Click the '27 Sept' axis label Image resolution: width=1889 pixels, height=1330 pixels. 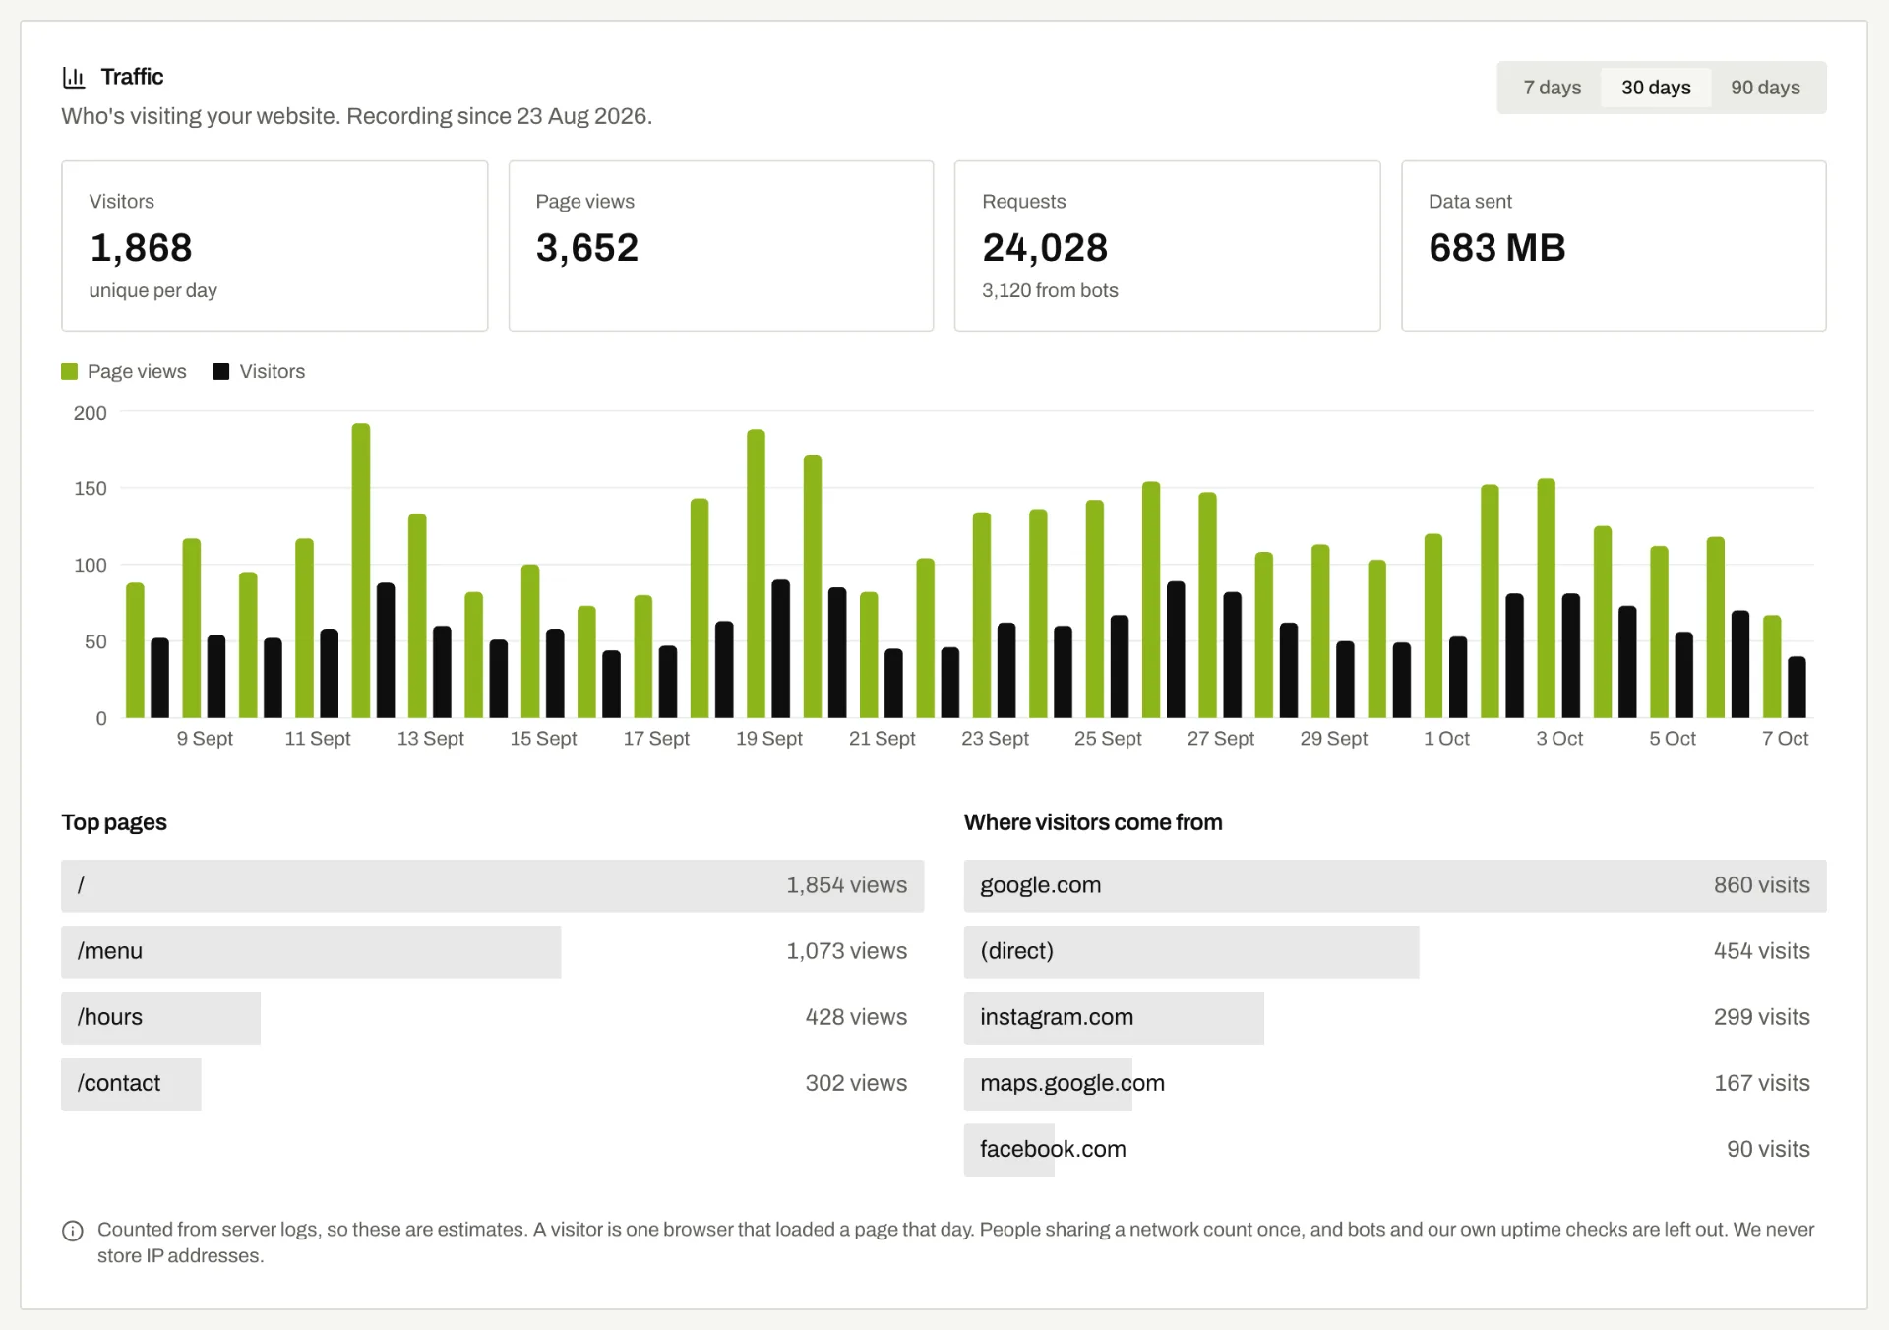(x=1220, y=738)
